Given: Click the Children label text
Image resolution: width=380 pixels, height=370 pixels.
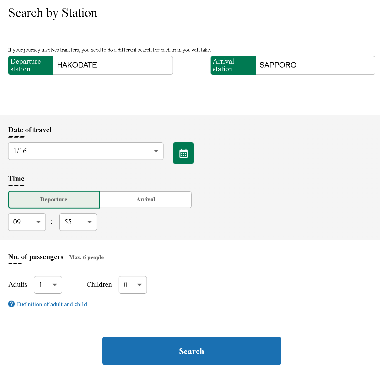Looking at the screenshot, I should point(99,285).
